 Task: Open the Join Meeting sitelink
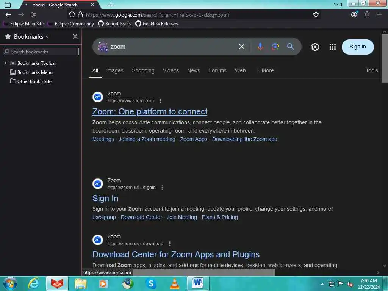tap(182, 217)
